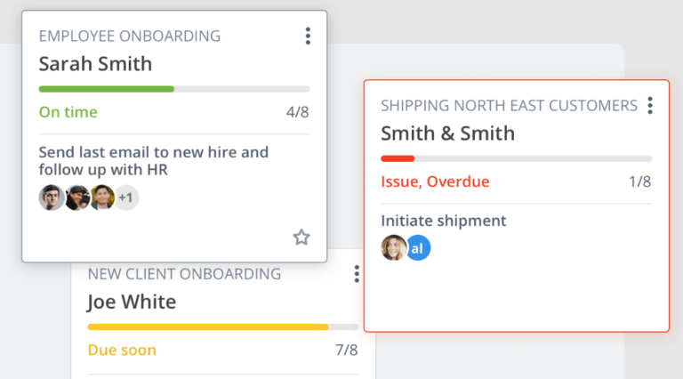Click the yellow progress bar on Joe White
The image size is (683, 379).
click(x=208, y=327)
